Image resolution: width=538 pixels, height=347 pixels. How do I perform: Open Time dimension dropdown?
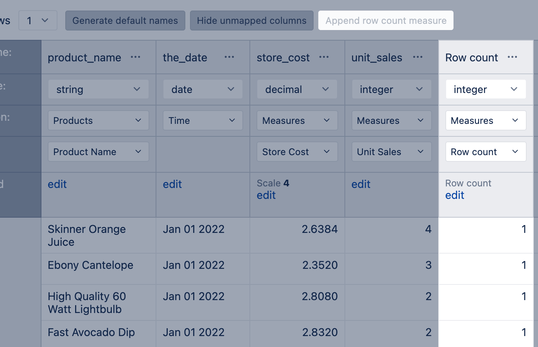point(203,121)
